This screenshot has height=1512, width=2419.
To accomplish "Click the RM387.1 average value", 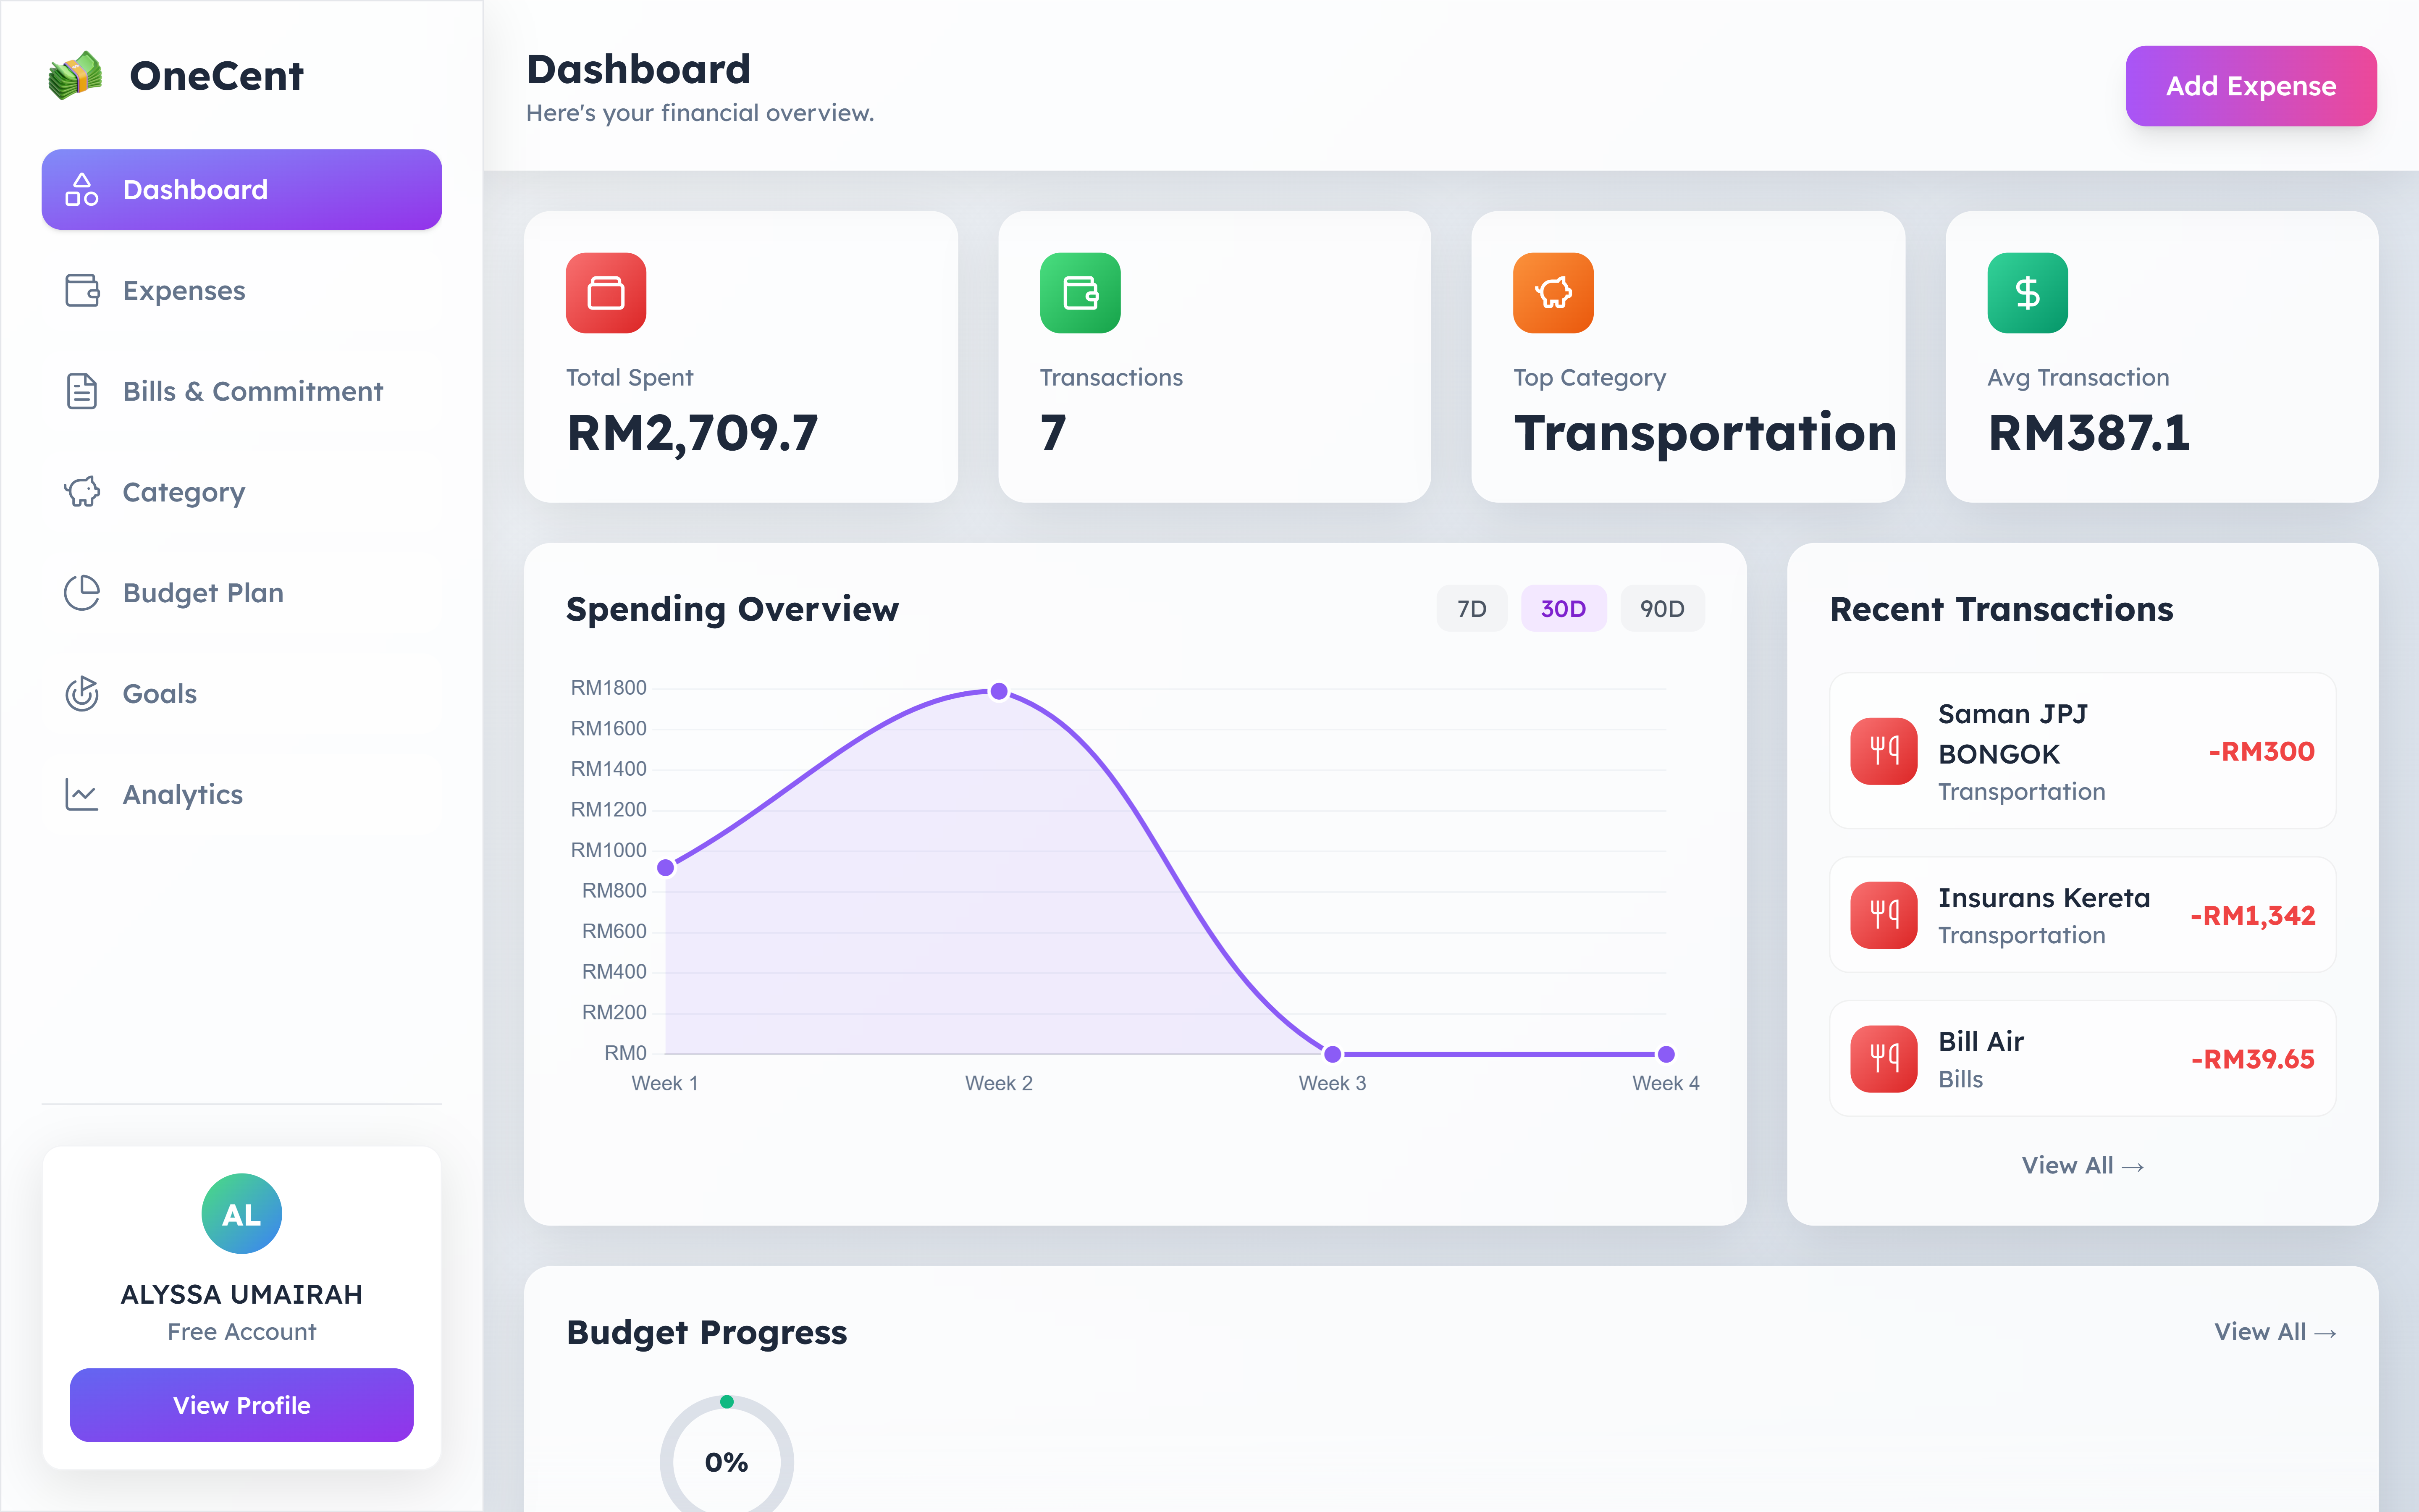I will (x=2089, y=433).
